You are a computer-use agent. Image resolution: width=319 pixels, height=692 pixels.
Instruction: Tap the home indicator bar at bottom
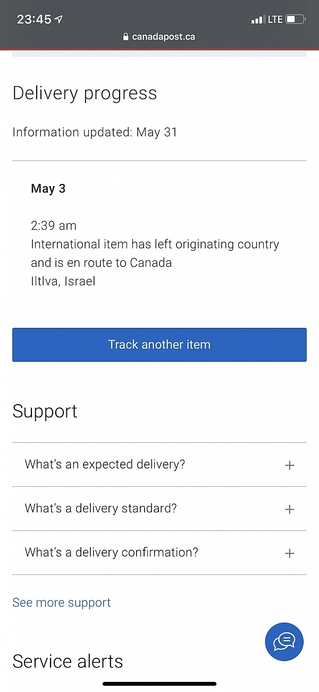pyautogui.click(x=159, y=683)
